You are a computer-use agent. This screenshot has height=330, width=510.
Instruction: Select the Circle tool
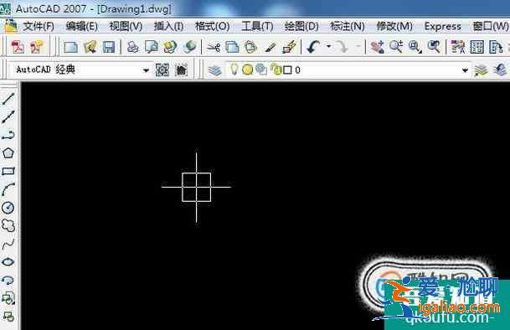pyautogui.click(x=8, y=208)
